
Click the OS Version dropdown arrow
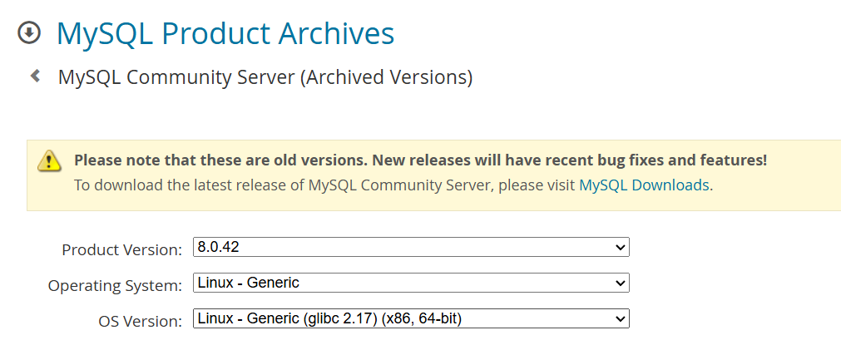[x=619, y=318]
